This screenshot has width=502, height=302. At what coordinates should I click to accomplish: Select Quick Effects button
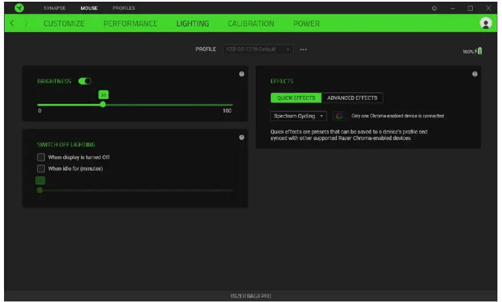pyautogui.click(x=296, y=98)
